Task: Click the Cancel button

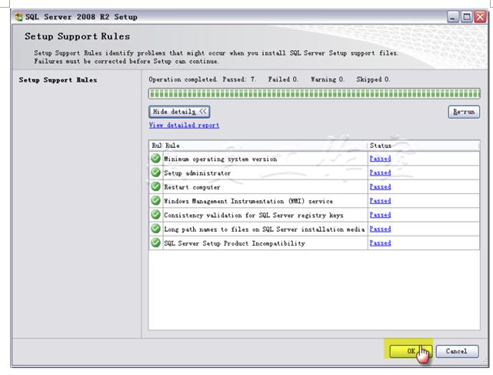Action: 457,351
